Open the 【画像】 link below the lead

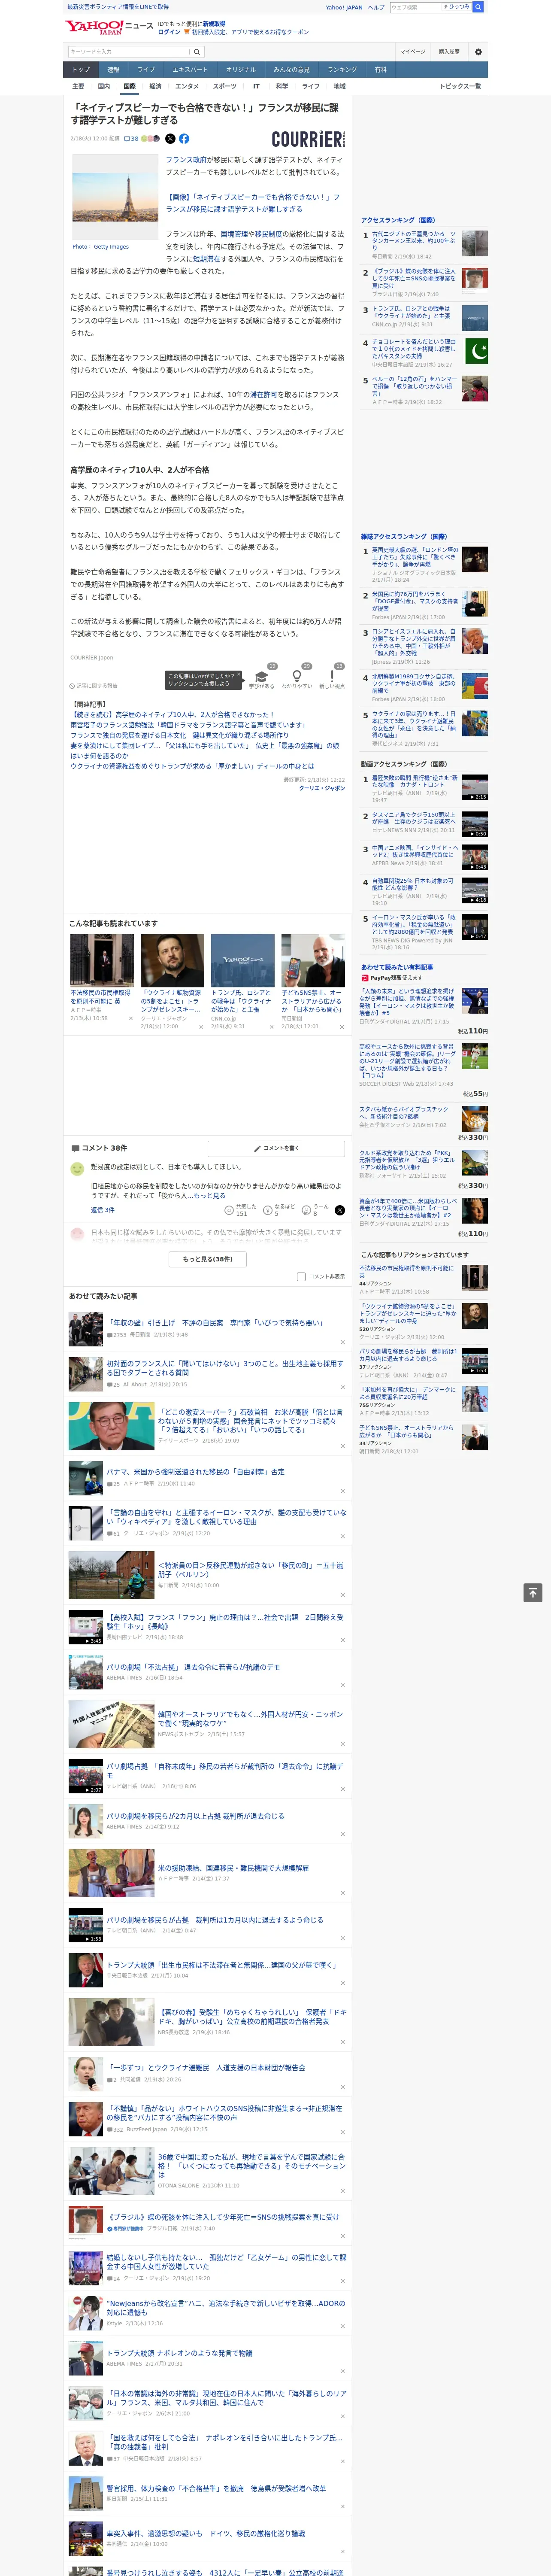[253, 203]
